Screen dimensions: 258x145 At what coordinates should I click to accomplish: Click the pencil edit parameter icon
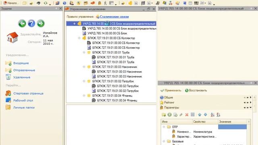(181, 115)
